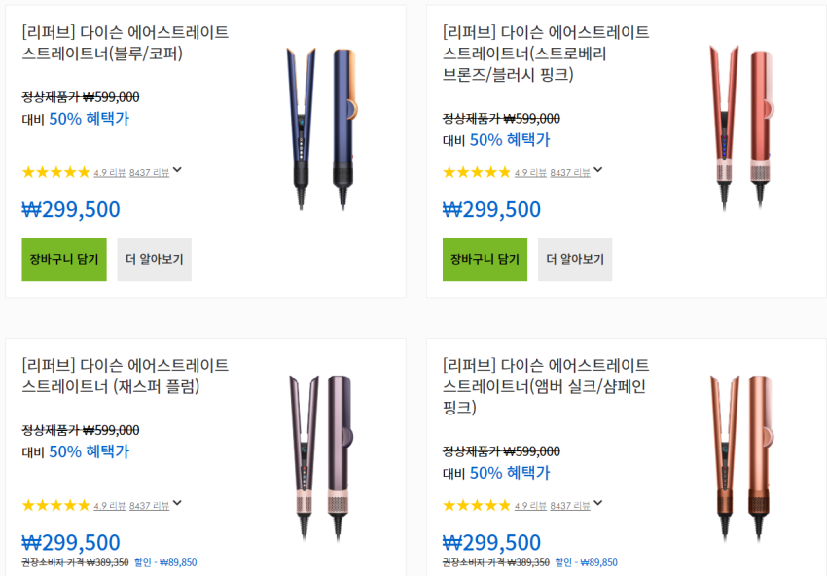View 8437 reviews for Strawberry Bronze straightener
This screenshot has width=827, height=576.
coord(569,173)
